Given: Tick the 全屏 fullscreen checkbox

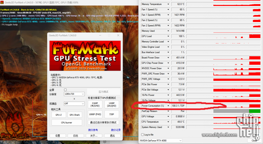Looking at the screenshot, I should coord(65,90).
